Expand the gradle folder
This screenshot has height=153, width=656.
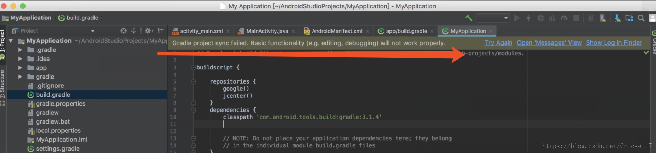[20, 76]
